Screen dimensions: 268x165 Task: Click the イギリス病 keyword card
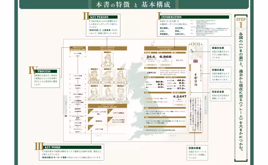(98, 129)
